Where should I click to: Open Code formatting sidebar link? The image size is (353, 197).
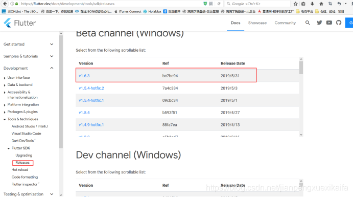click(25, 177)
